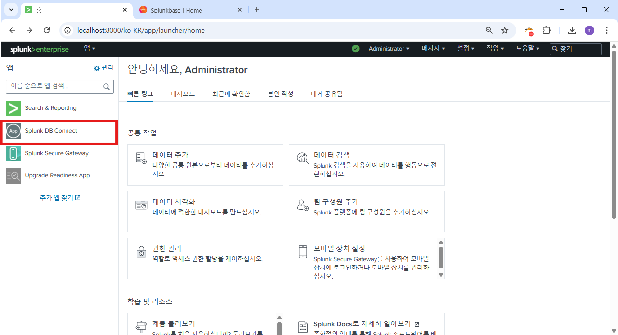
Task: Click the Splunk Docs document icon
Action: click(x=303, y=327)
